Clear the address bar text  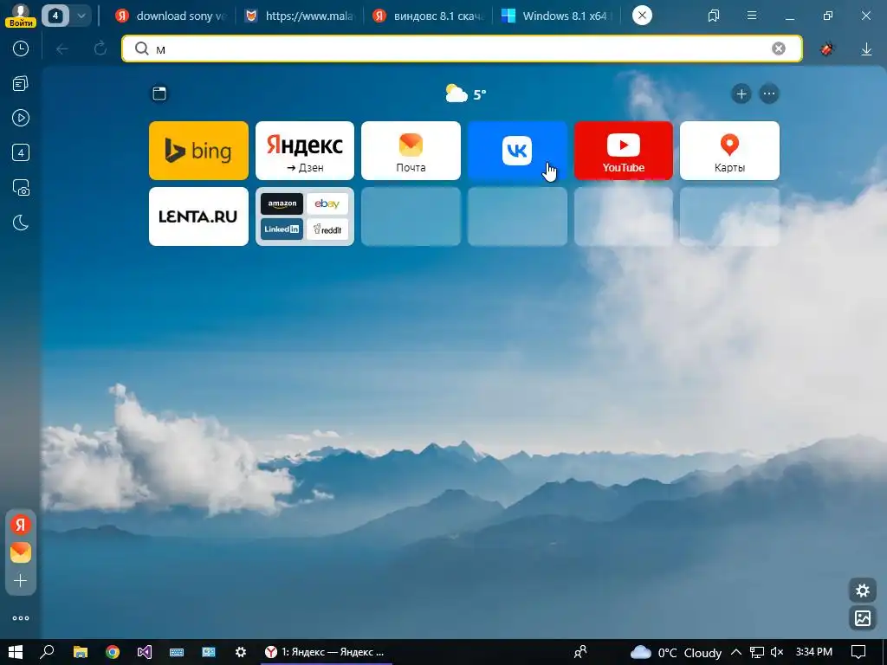point(779,49)
